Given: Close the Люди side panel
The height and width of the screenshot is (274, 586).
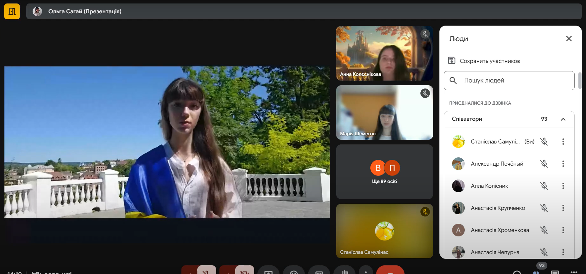Looking at the screenshot, I should [x=569, y=39].
